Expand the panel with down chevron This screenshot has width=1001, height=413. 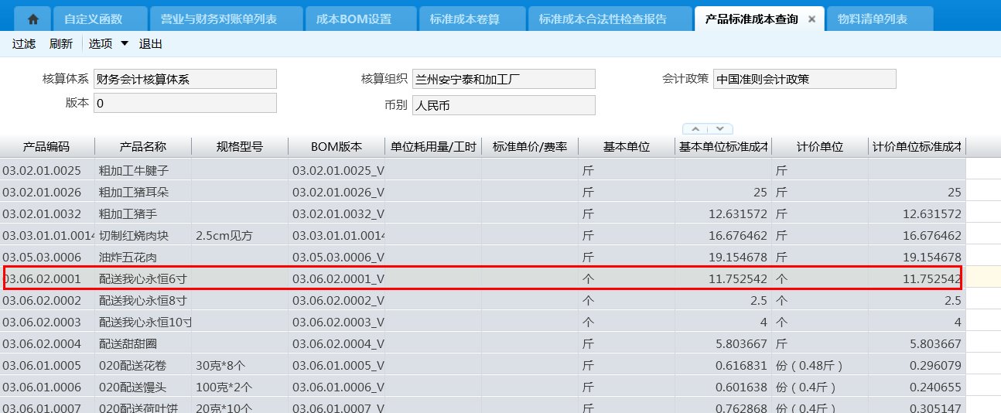point(720,128)
